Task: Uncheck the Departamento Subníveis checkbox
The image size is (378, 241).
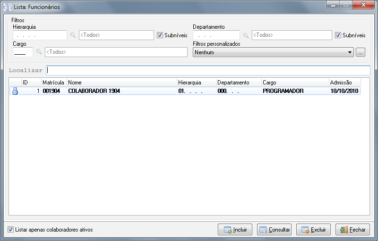Action: (x=338, y=35)
